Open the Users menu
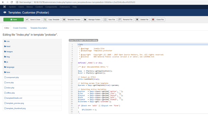The image size is (208, 121). (21, 7)
